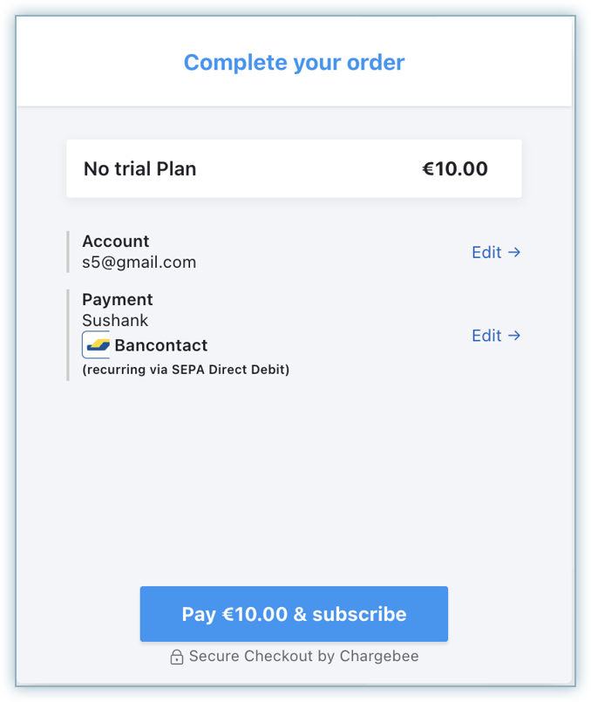Click the payer name Sushank

pyautogui.click(x=115, y=320)
